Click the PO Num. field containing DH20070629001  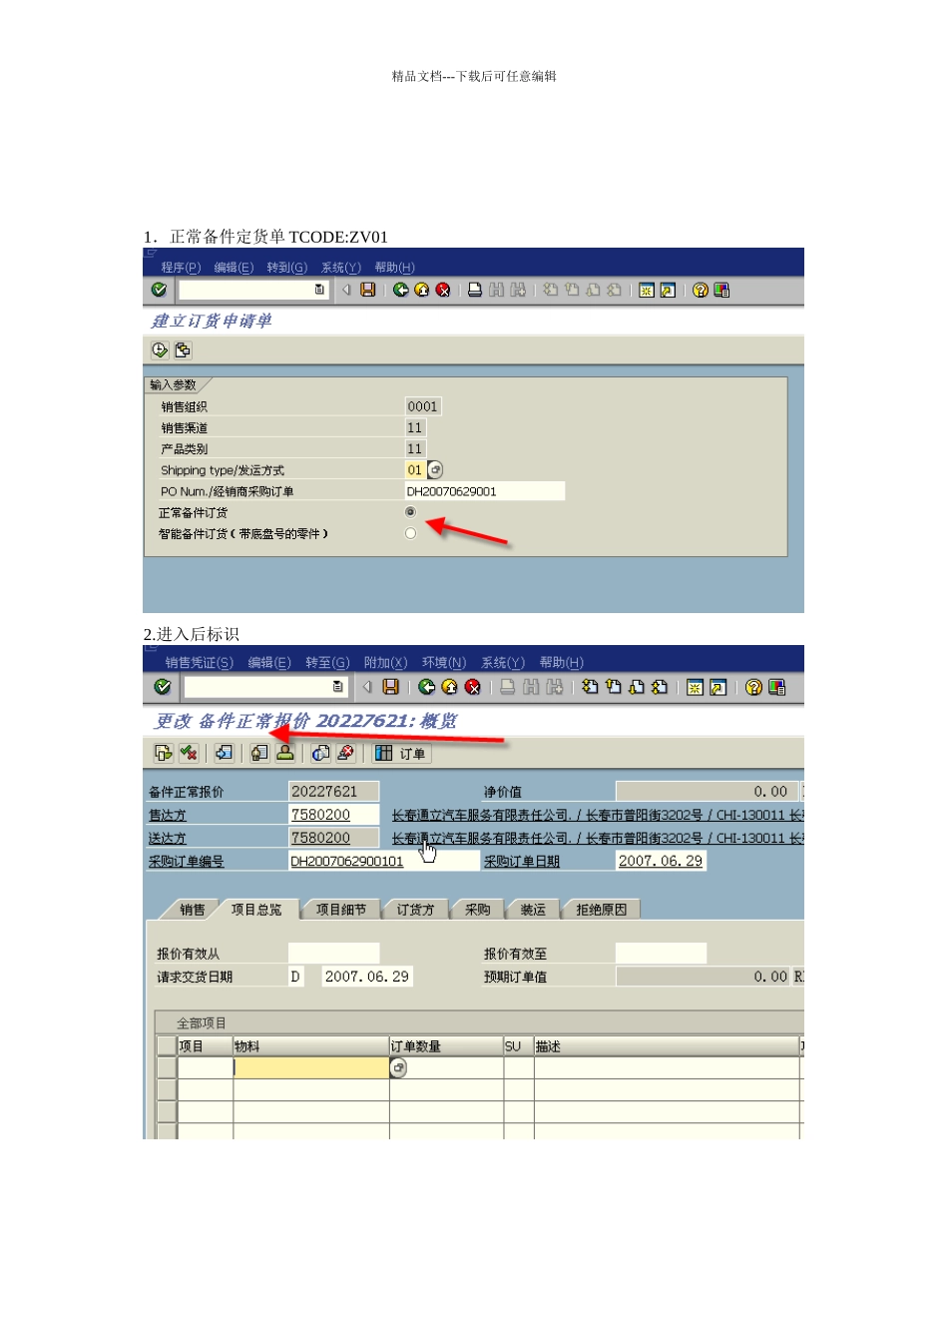tap(485, 491)
